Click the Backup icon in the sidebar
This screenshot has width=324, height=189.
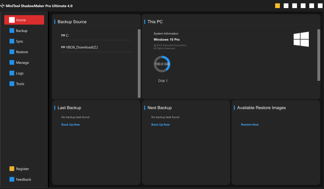tap(12, 30)
